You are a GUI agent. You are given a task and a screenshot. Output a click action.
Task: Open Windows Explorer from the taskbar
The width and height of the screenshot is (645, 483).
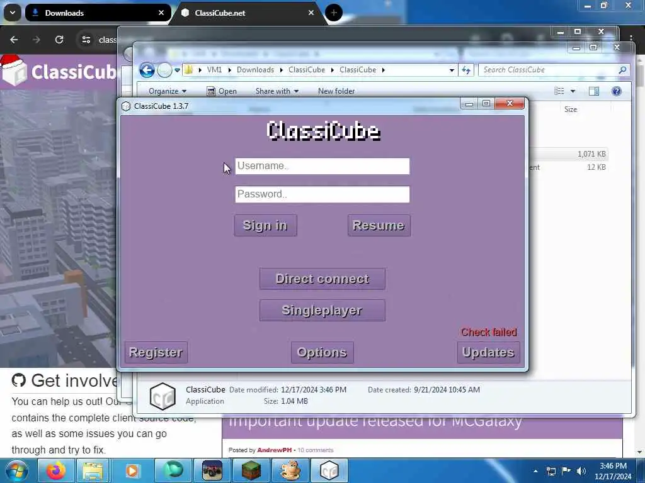point(93,470)
